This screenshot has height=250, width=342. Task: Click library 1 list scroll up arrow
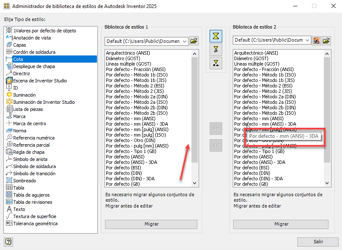[x=194, y=54]
